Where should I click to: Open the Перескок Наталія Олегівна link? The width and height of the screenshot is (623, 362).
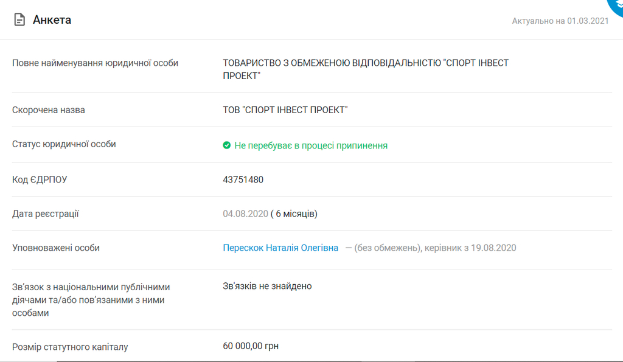280,248
